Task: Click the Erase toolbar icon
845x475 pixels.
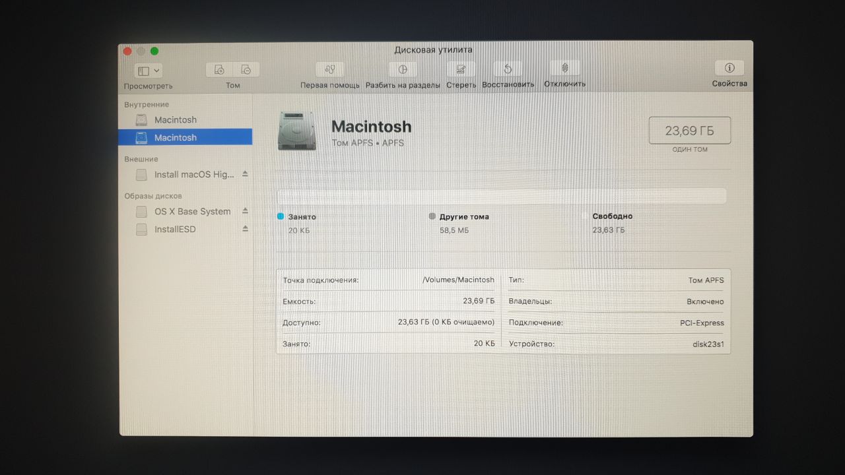Action: [461, 69]
